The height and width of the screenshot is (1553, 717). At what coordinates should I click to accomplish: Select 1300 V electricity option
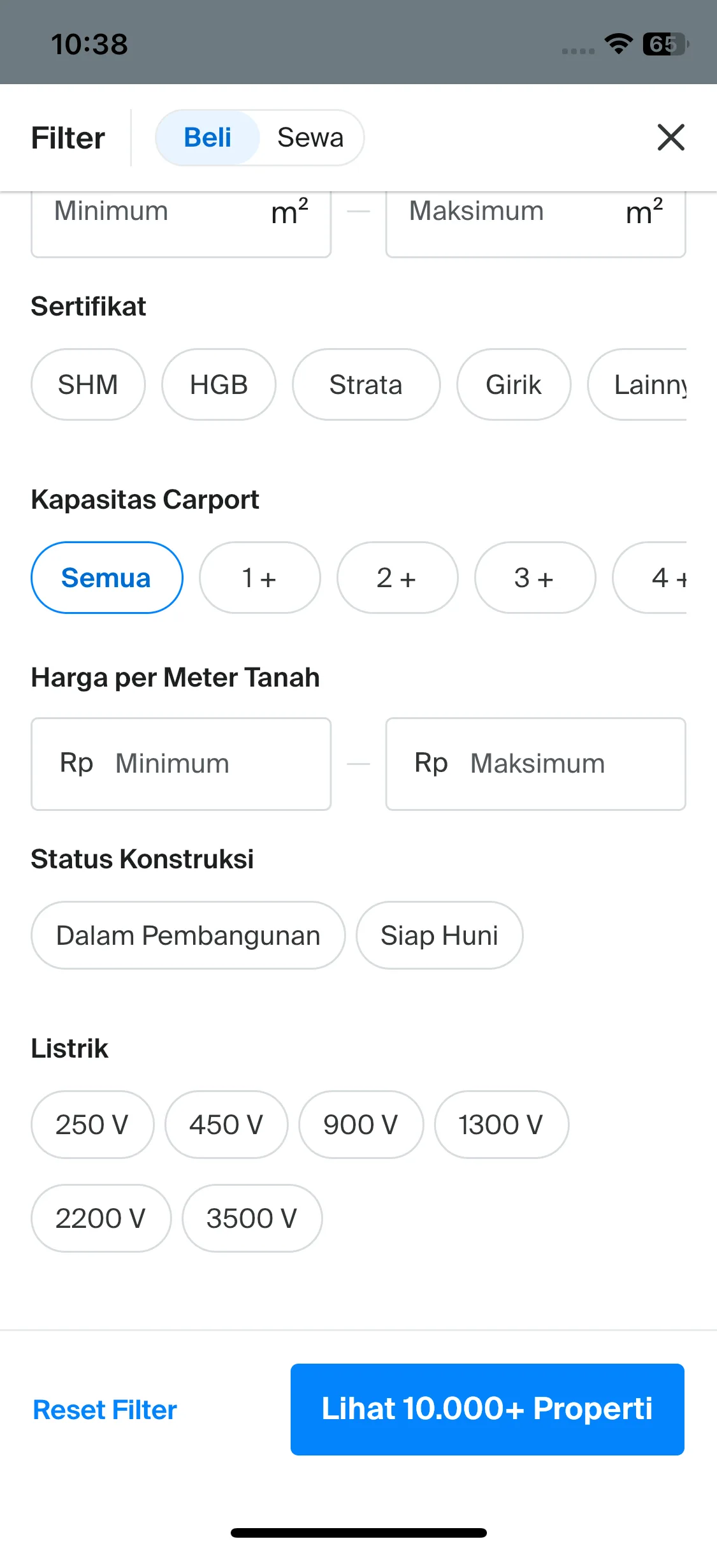tap(501, 1125)
